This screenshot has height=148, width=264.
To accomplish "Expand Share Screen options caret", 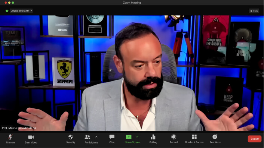I will (137, 137).
